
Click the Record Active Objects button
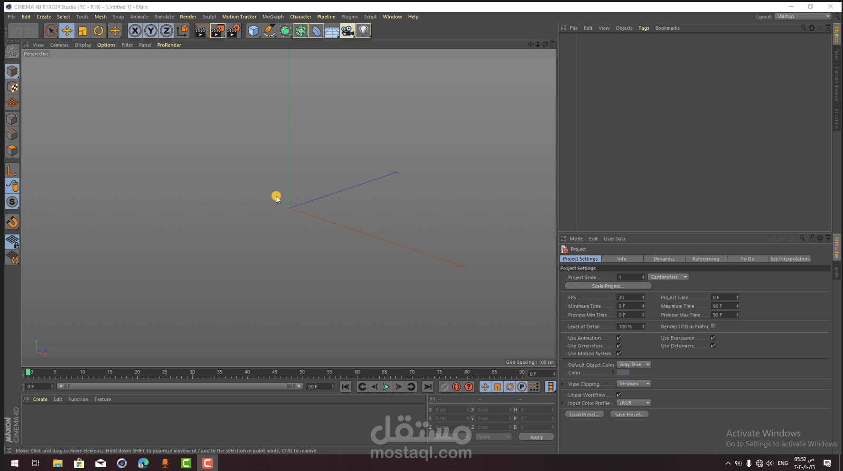click(444, 387)
